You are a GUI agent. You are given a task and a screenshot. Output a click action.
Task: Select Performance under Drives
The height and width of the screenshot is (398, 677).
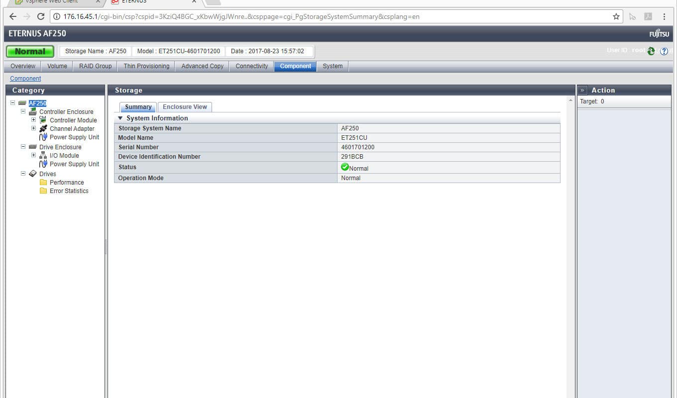67,183
